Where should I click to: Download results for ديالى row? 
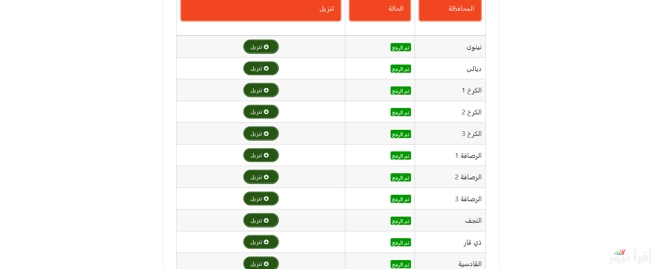tap(261, 69)
